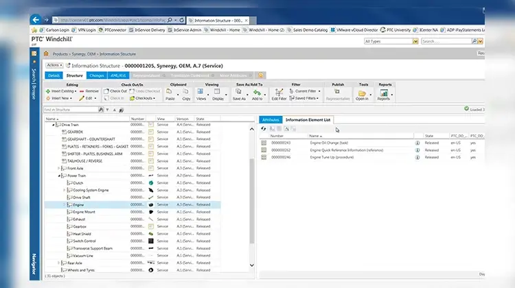
Task: Open the Edit Filter tool
Action: tap(279, 94)
